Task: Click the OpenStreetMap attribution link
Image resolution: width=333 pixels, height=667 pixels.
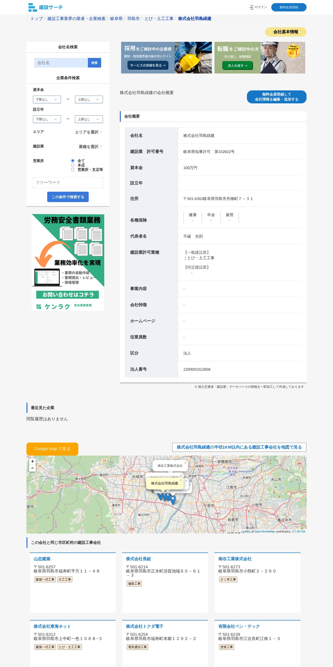Action: (x=265, y=531)
